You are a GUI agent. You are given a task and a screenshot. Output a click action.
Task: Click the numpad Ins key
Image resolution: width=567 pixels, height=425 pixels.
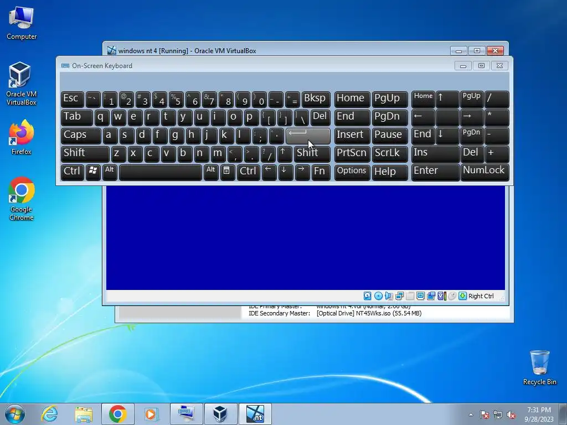[435, 154]
